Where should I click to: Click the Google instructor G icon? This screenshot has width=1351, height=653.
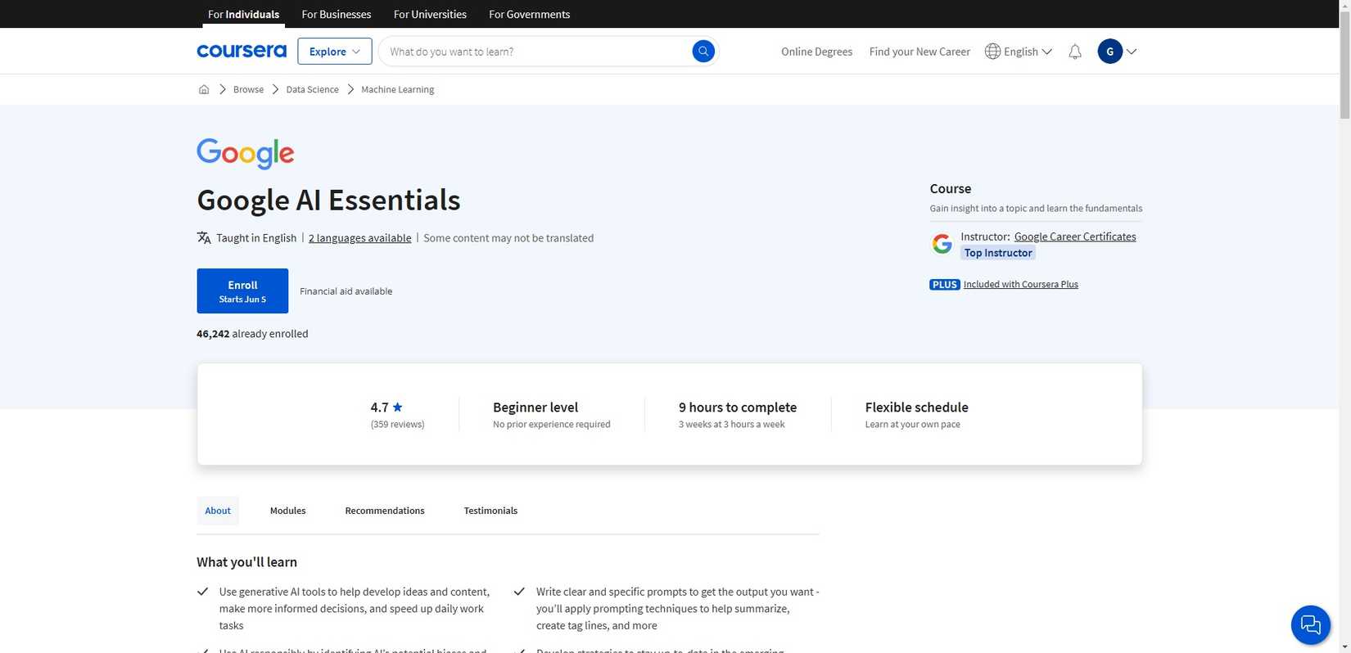(x=942, y=244)
